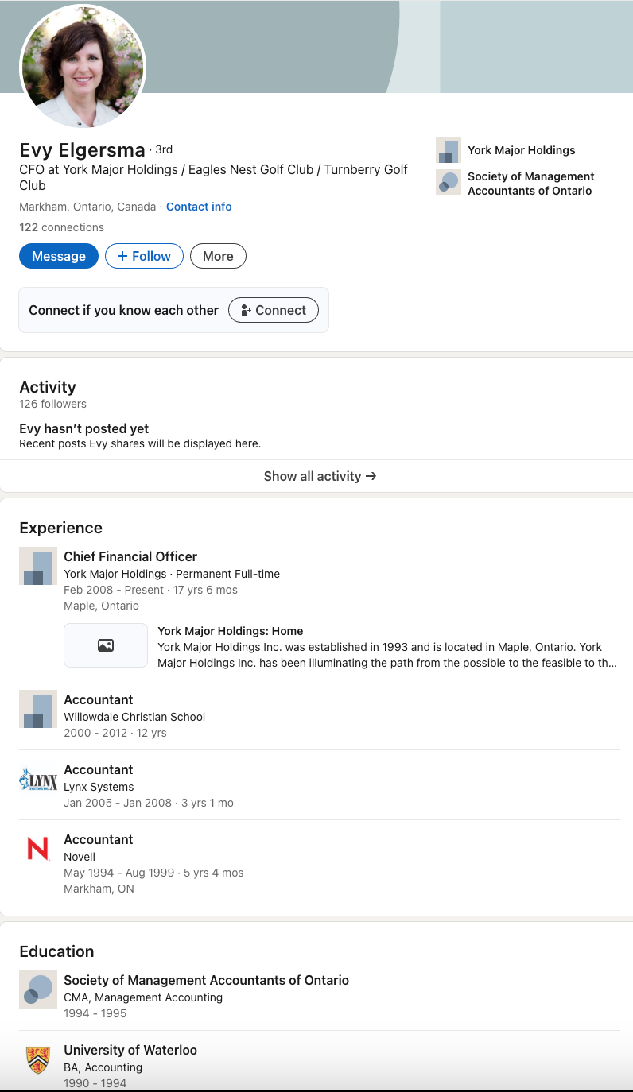This screenshot has width=633, height=1092.
Task: Open the University of Waterloo crest icon
Action: point(38,1059)
